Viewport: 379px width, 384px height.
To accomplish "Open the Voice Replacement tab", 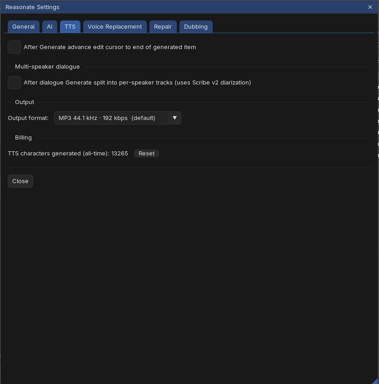I will click(x=115, y=27).
